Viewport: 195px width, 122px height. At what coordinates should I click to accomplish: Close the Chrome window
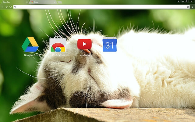click(x=191, y=1)
